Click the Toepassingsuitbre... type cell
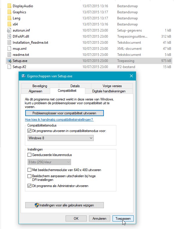Viewport: 181px width, 229px height. (x=132, y=36)
